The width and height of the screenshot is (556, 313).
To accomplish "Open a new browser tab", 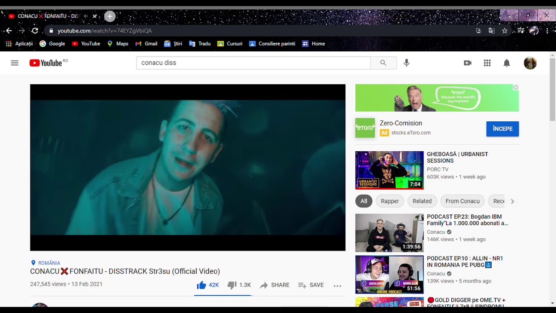I will (x=110, y=17).
